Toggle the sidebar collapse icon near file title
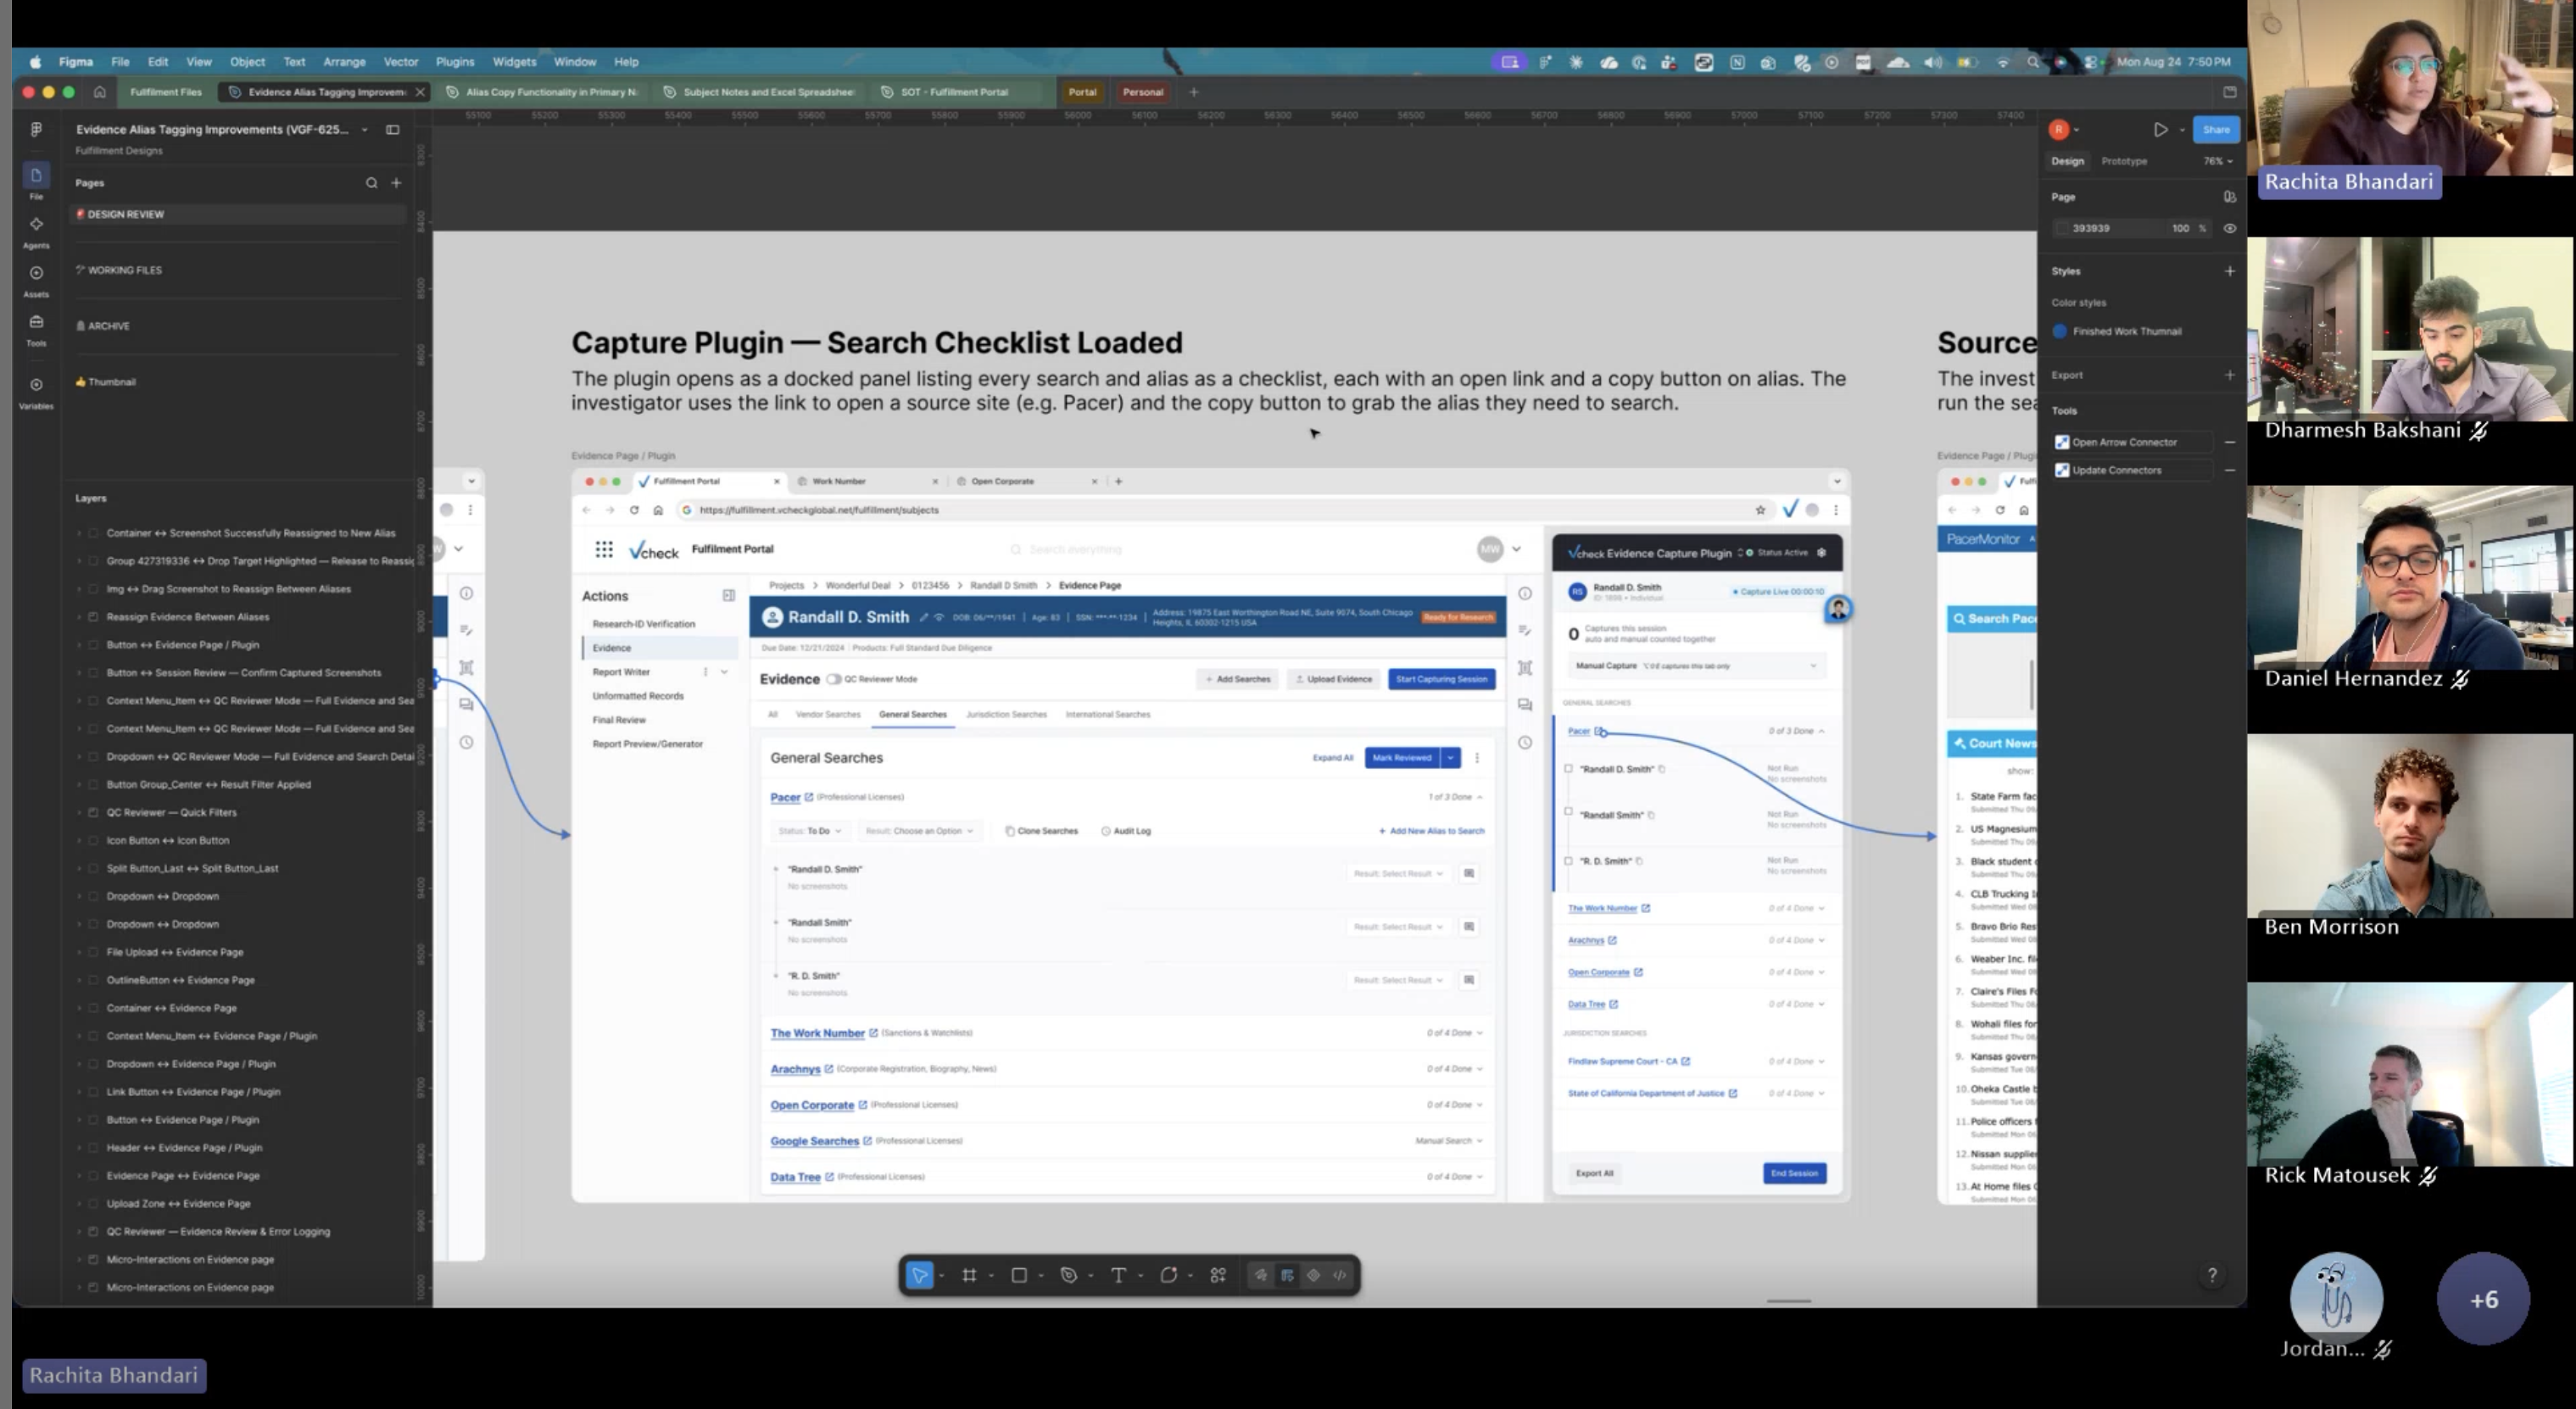The height and width of the screenshot is (1409, 2576). click(393, 129)
